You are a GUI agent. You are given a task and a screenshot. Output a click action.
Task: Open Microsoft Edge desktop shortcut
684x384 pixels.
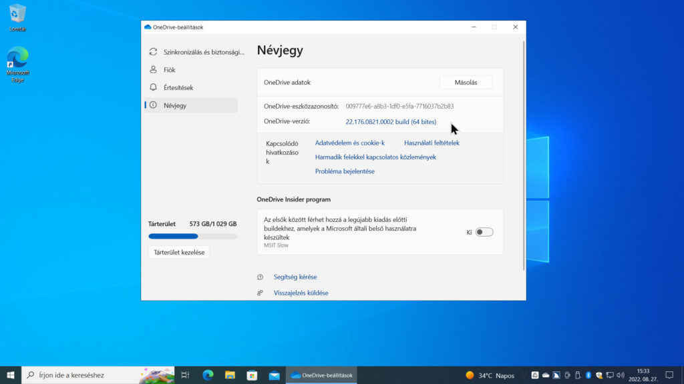point(17,64)
